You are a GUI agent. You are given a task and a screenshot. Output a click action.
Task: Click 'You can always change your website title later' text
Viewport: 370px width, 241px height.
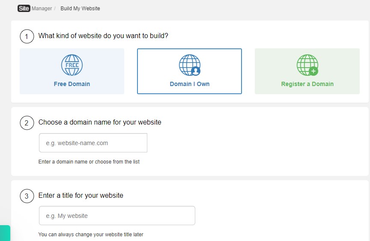pos(91,235)
